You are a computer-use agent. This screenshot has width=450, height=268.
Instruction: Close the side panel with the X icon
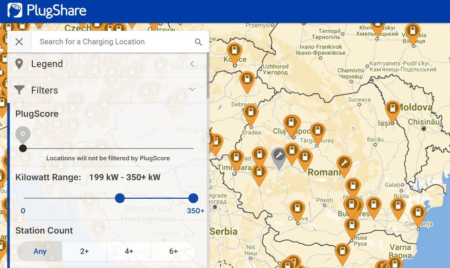19,42
